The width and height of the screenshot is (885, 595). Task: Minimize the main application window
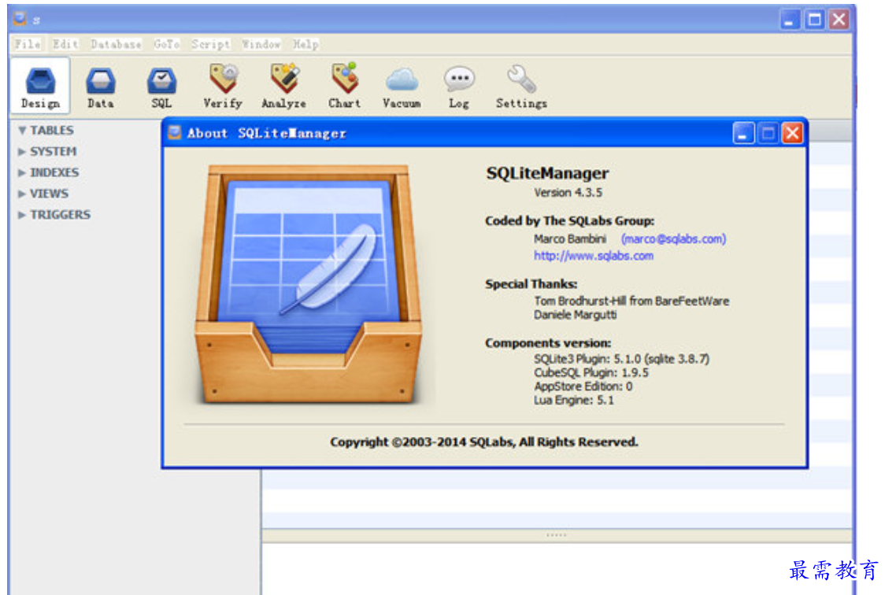(x=790, y=20)
